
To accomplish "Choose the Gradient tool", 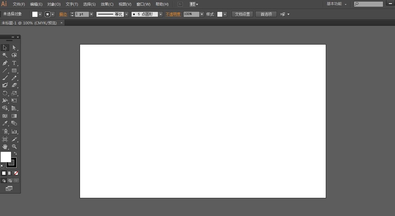I will [x=14, y=116].
